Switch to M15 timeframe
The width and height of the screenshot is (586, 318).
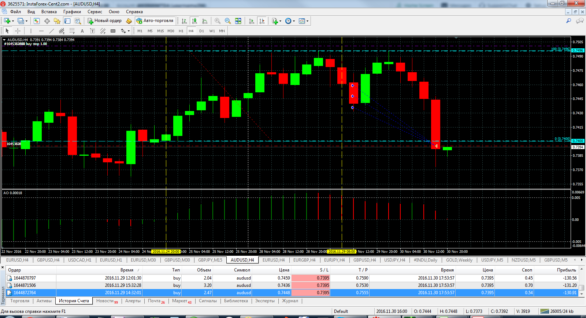click(x=160, y=31)
